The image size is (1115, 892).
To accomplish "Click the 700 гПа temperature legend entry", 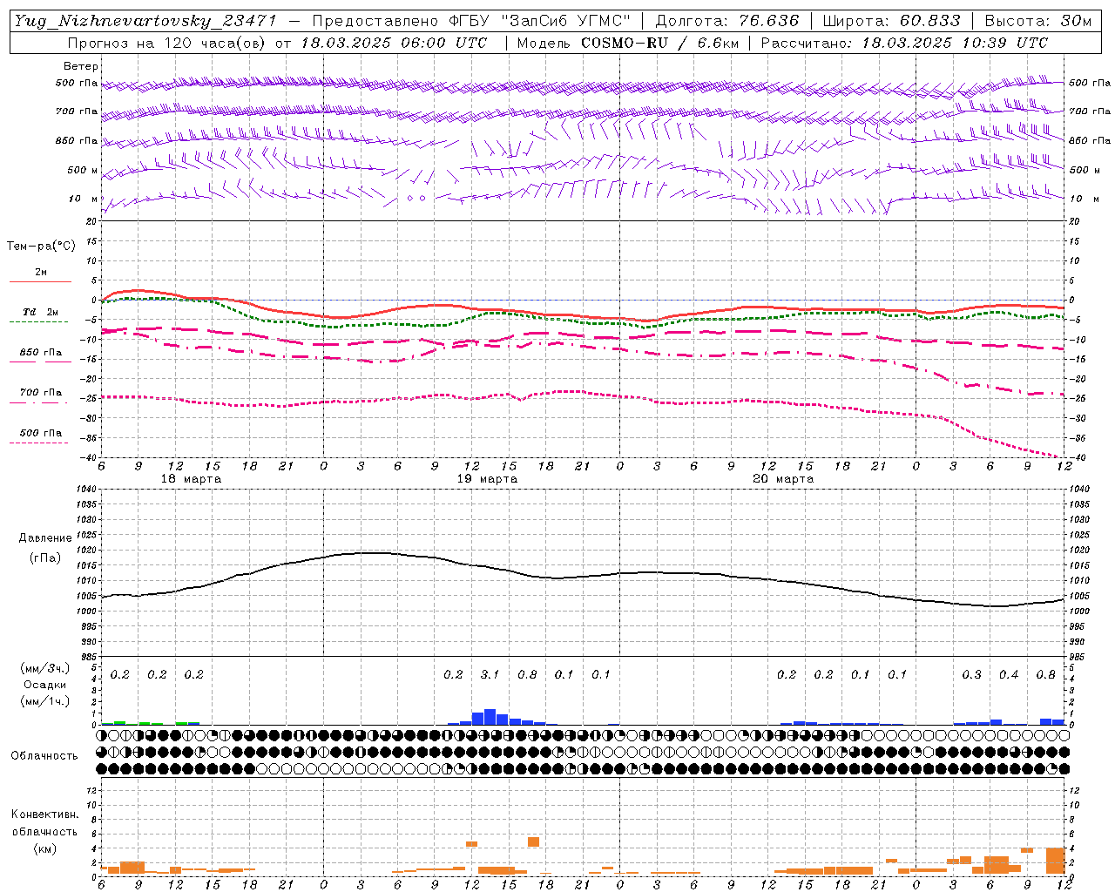I will pos(40,393).
